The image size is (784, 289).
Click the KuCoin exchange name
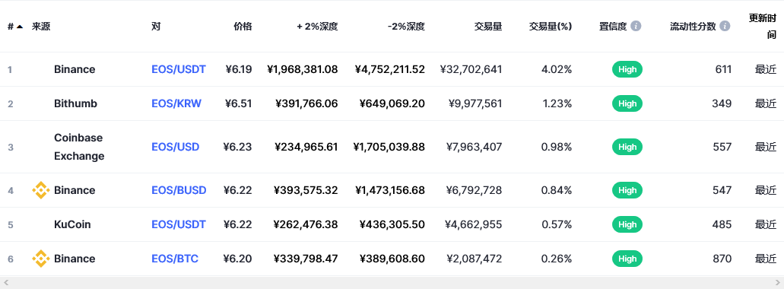click(72, 224)
